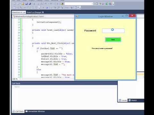Click the Call Stack panel title
The height and width of the screenshot is (115, 154).
16,83
